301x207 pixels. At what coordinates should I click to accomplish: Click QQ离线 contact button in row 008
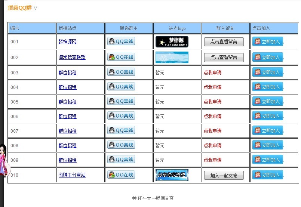[121, 145]
